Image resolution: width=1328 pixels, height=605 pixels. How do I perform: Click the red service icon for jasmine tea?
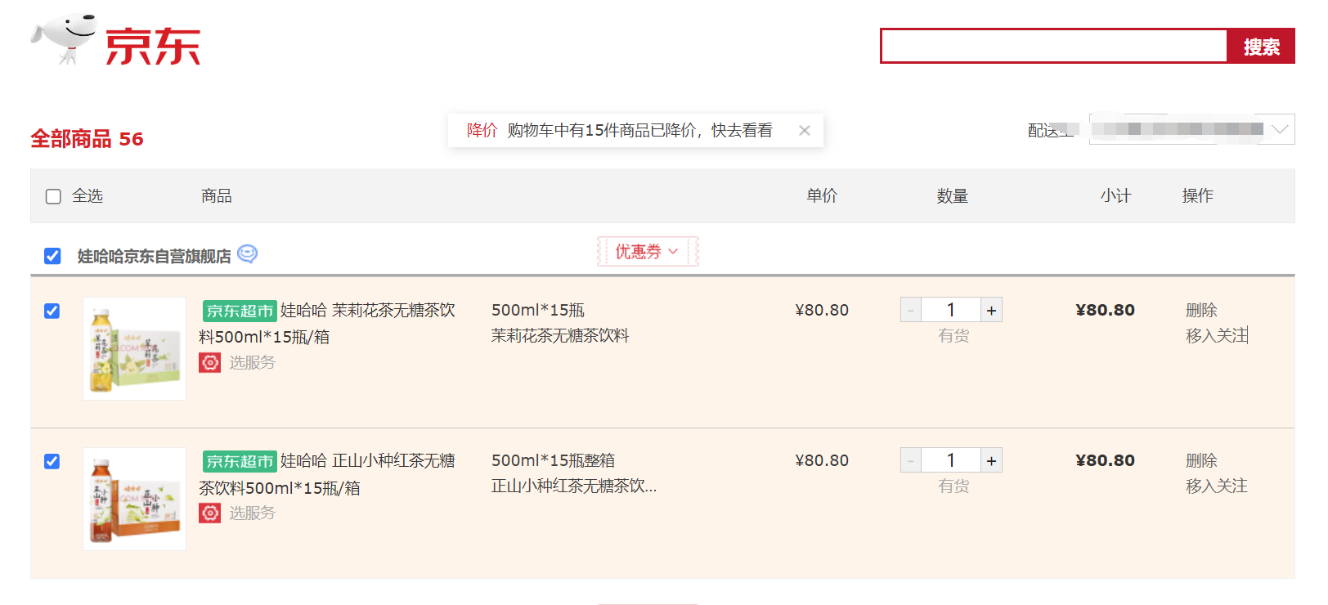point(210,362)
